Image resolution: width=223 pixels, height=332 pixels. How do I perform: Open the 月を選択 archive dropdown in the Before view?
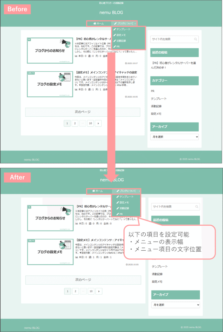tap(174, 137)
